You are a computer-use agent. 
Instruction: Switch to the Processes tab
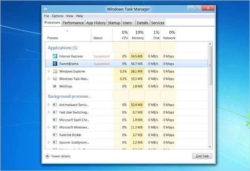[x=52, y=23]
